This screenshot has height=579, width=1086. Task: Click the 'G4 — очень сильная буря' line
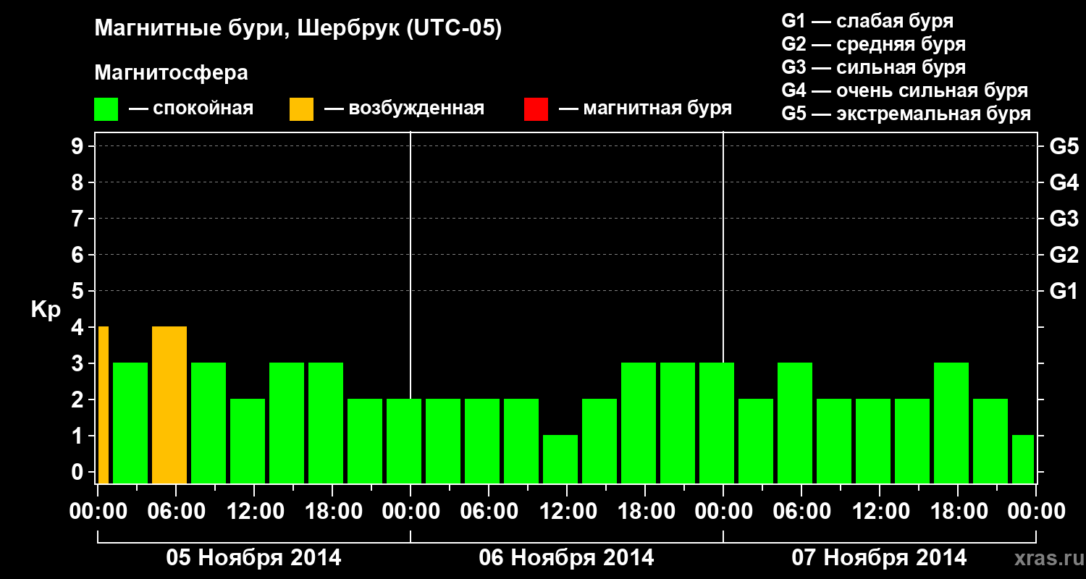click(904, 90)
